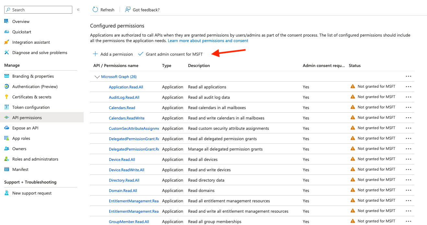Click 'Not granted for MSFT' on Device.Read.All row
Image resolution: width=427 pixels, height=225 pixels.
point(376,159)
